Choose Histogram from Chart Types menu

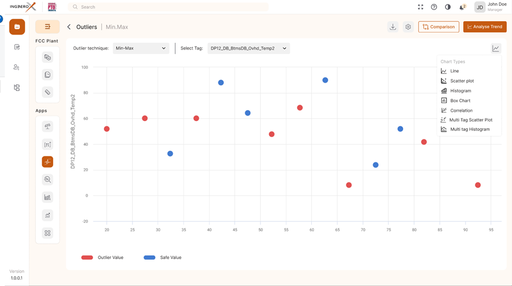[x=460, y=91]
